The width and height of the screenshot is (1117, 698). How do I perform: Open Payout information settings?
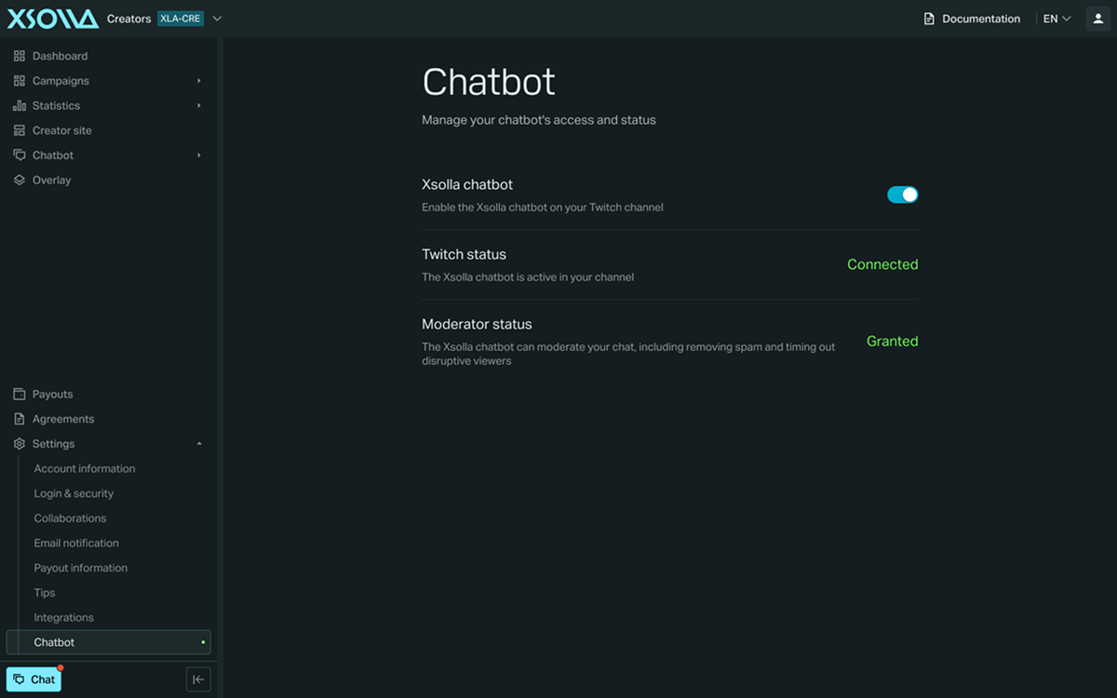pos(81,568)
